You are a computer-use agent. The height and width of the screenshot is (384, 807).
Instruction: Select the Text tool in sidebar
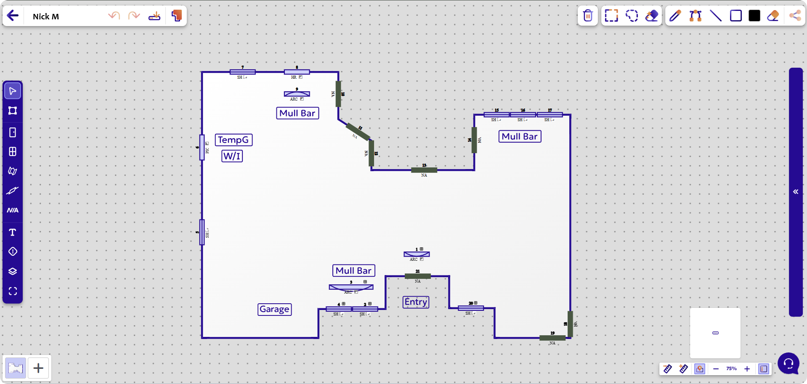click(13, 232)
